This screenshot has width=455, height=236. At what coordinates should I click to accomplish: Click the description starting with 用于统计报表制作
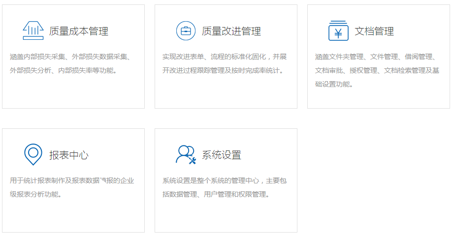pyautogui.click(x=72, y=187)
